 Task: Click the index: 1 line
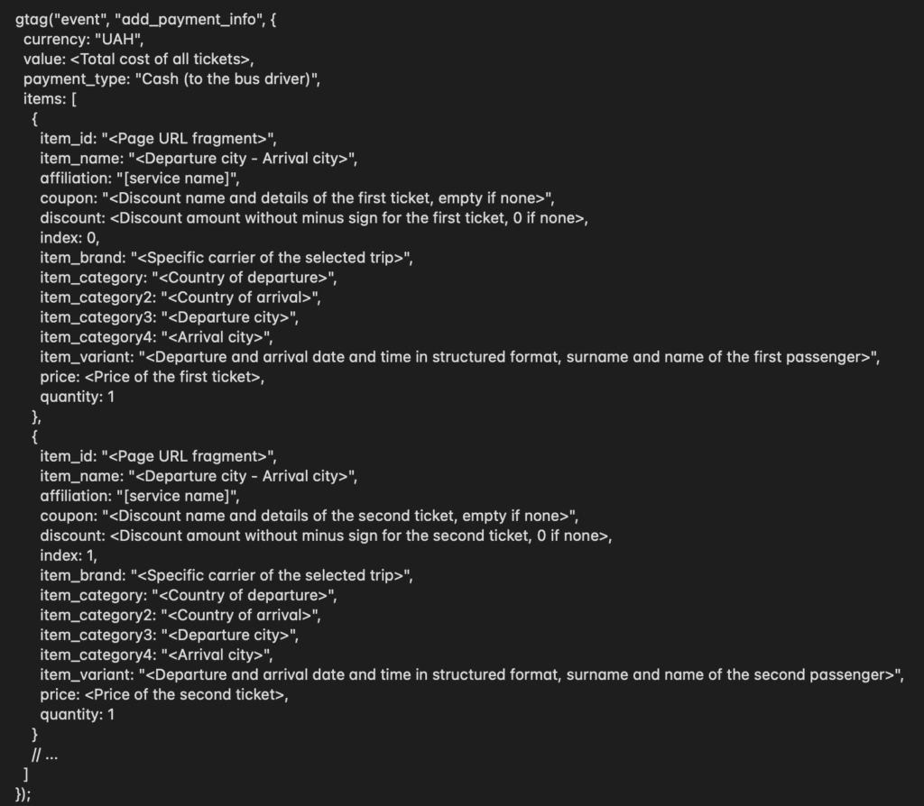69,555
